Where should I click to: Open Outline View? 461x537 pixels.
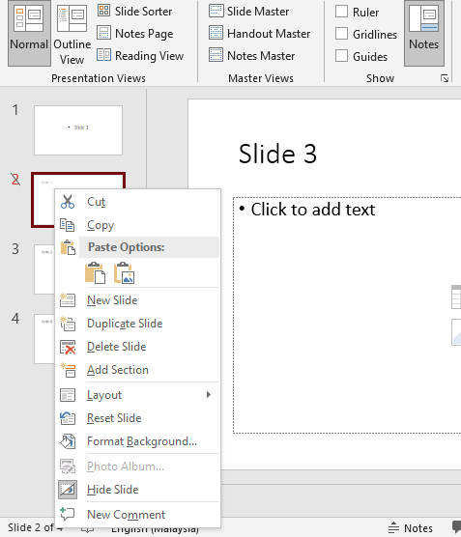(x=72, y=33)
